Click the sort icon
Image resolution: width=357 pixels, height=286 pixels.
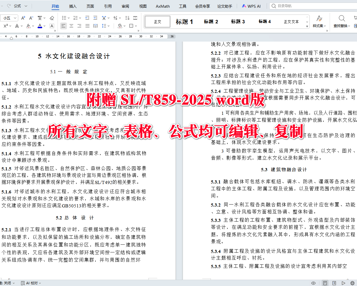tap(127, 18)
